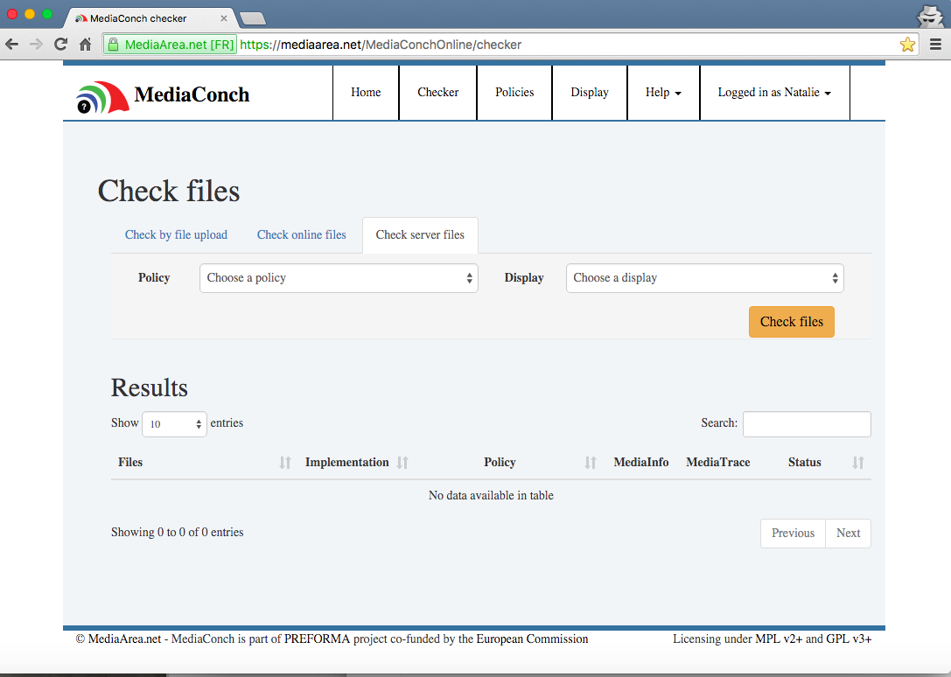This screenshot has height=677, width=951.
Task: Go to the Home page
Action: point(366,93)
